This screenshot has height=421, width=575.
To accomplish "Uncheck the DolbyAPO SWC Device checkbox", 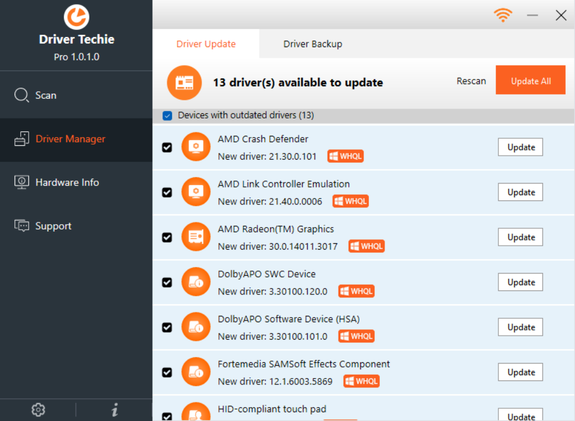I will (167, 282).
